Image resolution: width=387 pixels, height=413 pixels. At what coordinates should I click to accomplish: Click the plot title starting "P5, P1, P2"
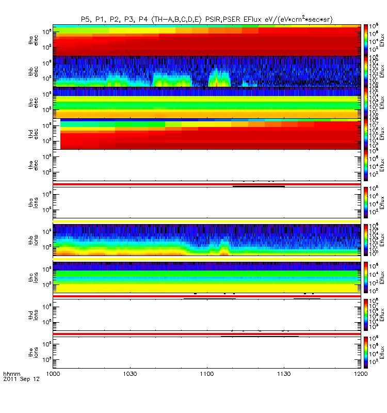click(x=207, y=20)
